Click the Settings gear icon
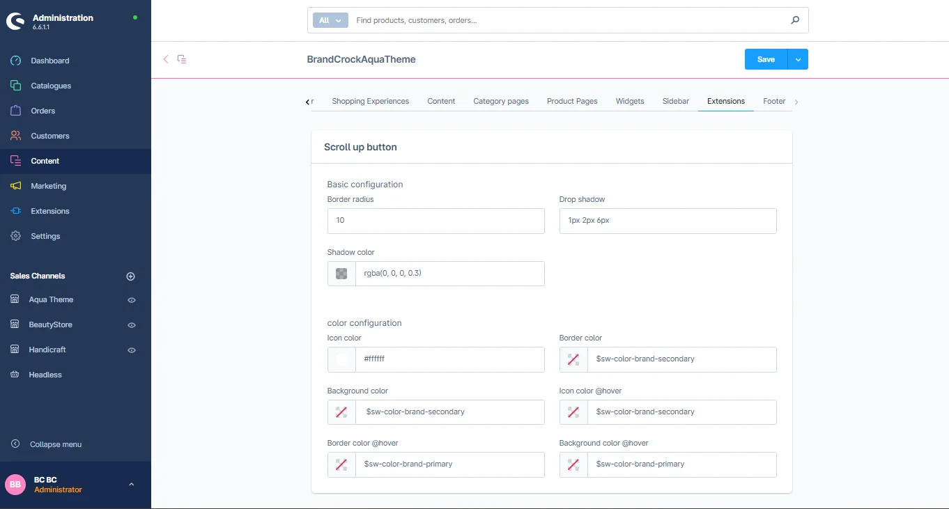The image size is (949, 509). (15, 236)
